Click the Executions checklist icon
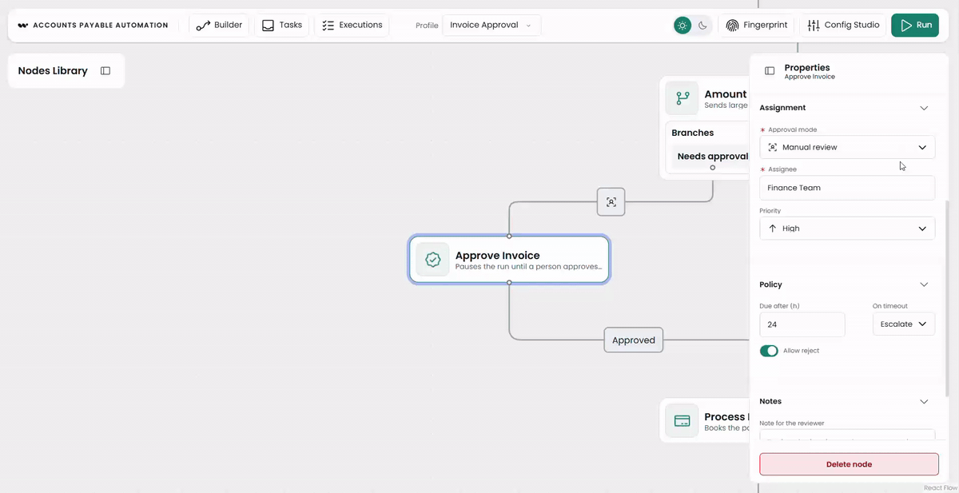 click(328, 26)
